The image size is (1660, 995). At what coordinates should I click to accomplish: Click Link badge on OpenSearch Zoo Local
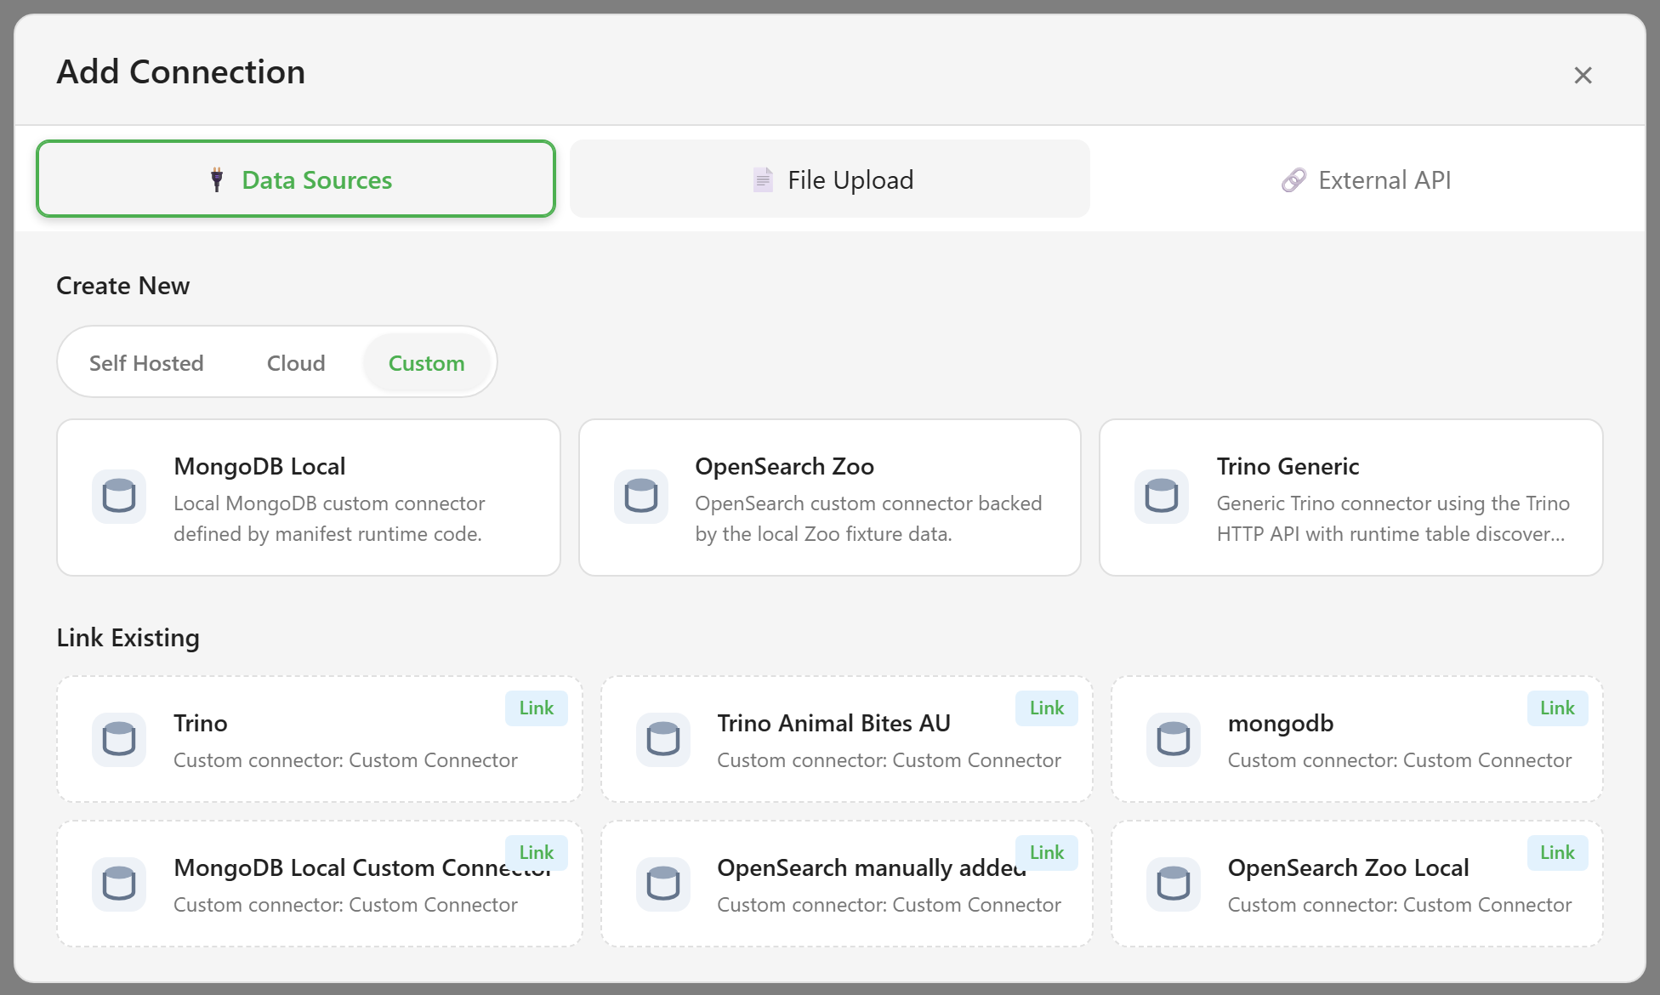click(1557, 852)
